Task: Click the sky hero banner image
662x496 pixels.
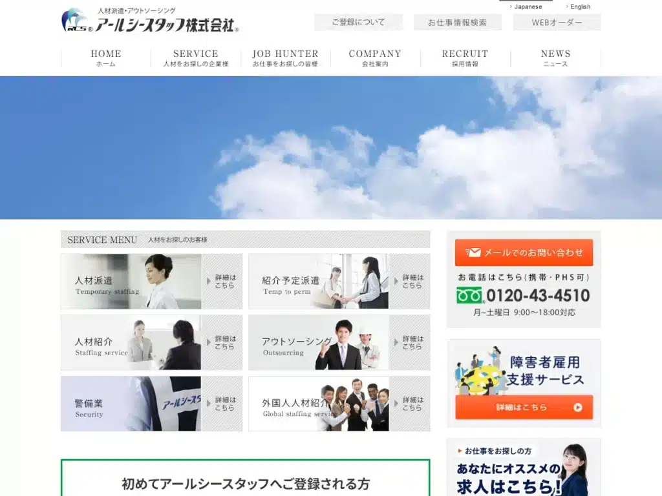Action: click(331, 148)
